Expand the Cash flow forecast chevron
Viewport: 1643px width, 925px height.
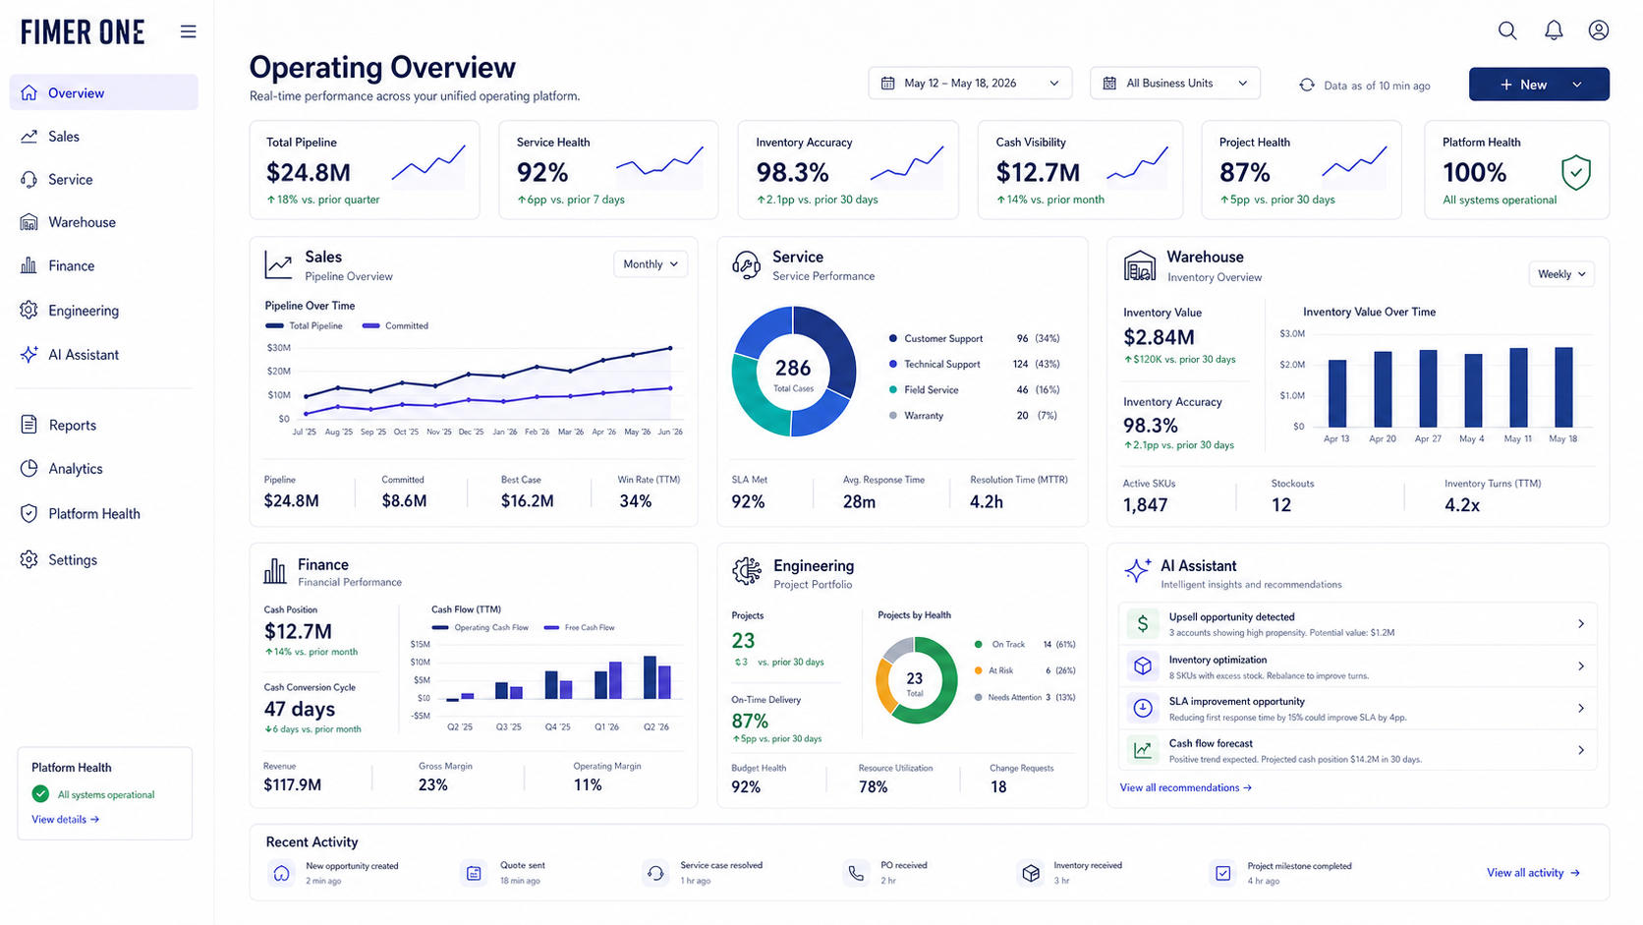(1581, 750)
